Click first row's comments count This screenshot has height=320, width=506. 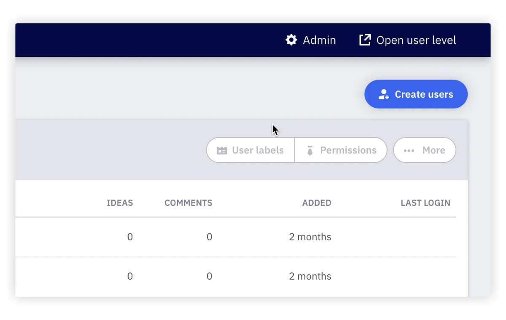209,237
